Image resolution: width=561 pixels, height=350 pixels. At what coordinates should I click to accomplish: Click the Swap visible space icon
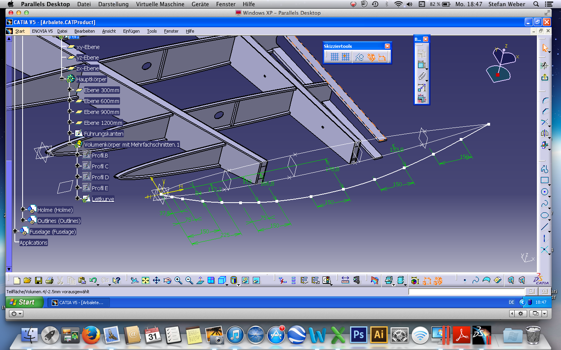[x=256, y=280]
